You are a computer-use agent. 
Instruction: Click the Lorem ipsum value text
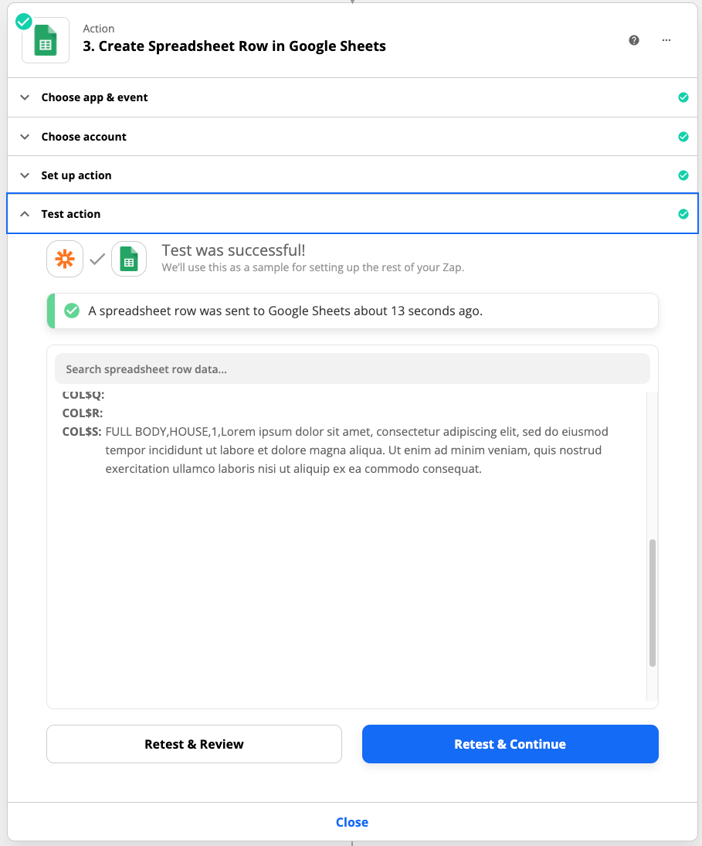click(x=357, y=450)
